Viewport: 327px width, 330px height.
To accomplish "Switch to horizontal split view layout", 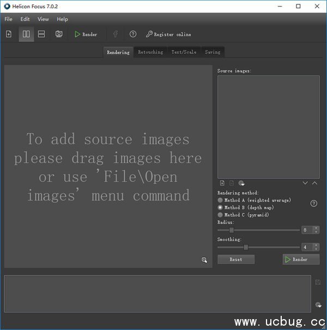I will tap(41, 34).
